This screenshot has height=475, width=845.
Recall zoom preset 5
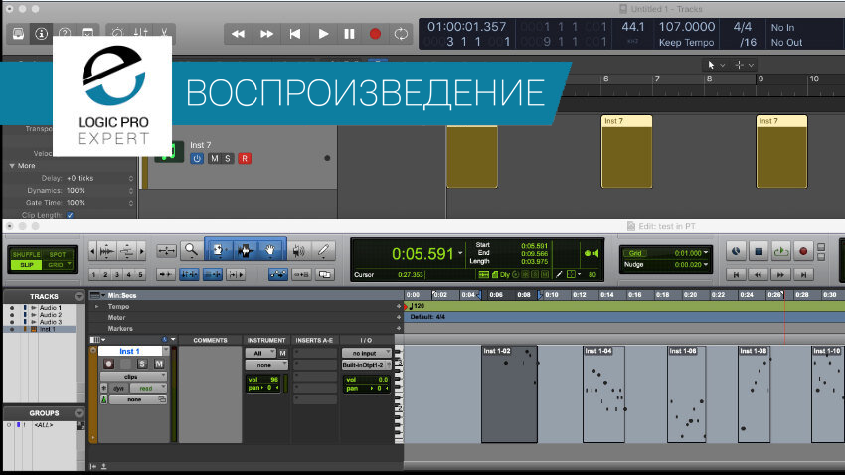(x=140, y=274)
